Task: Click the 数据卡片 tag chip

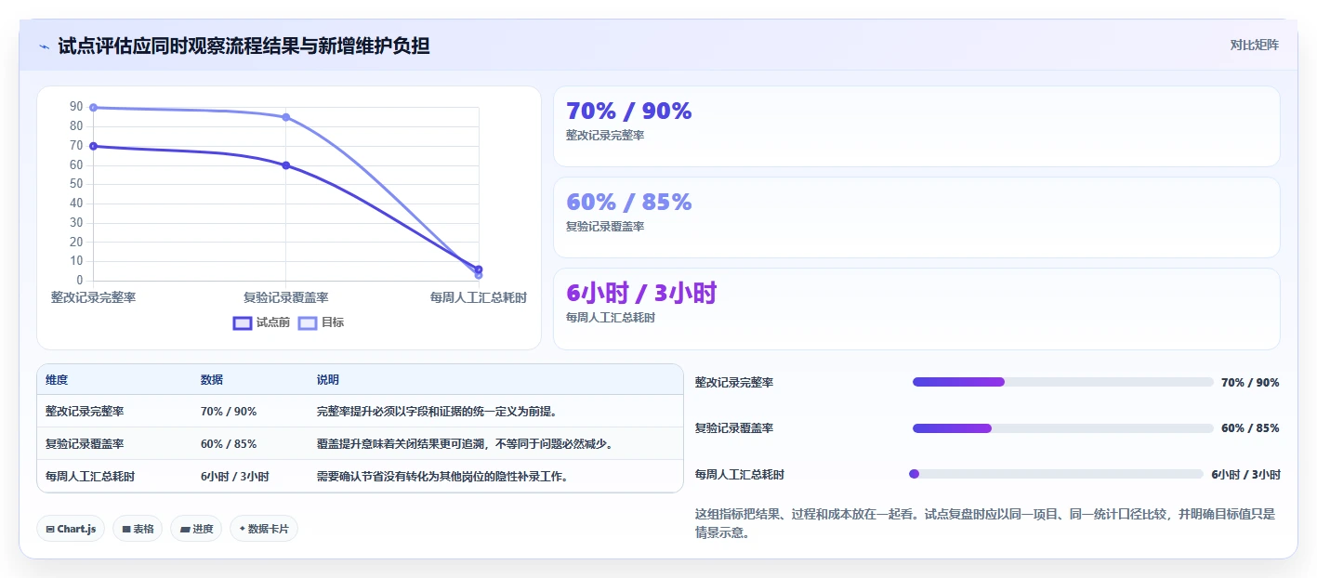Action: (x=264, y=529)
